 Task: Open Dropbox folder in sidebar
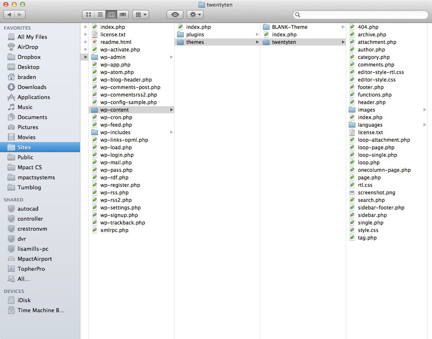pos(40,57)
